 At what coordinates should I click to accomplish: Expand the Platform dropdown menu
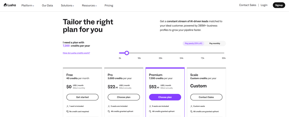point(28,5)
